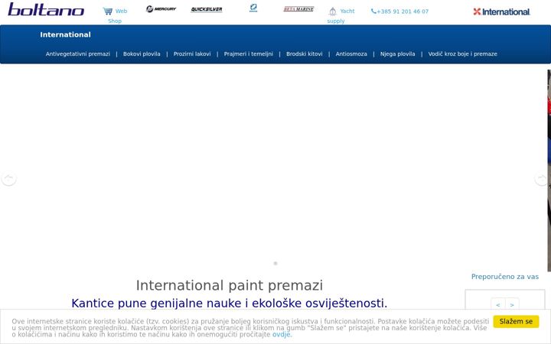551x344 pixels.
Task: Click the Yacht supply link
Action: click(341, 16)
